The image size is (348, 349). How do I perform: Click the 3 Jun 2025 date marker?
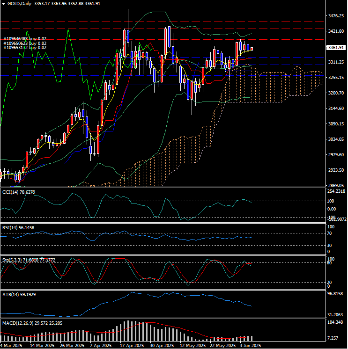(x=250, y=346)
